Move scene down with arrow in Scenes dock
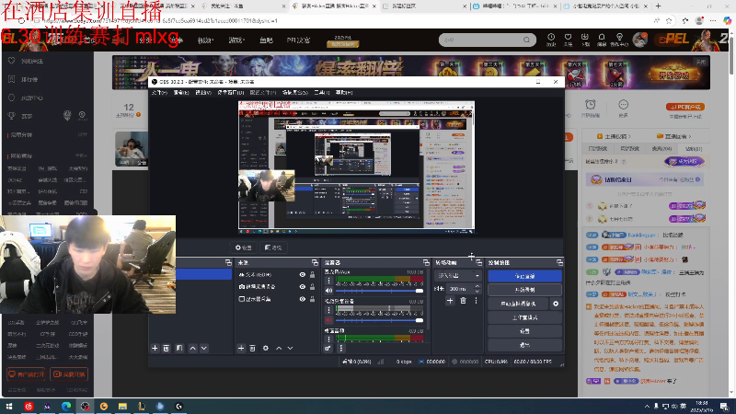The height and width of the screenshot is (414, 736). click(203, 349)
